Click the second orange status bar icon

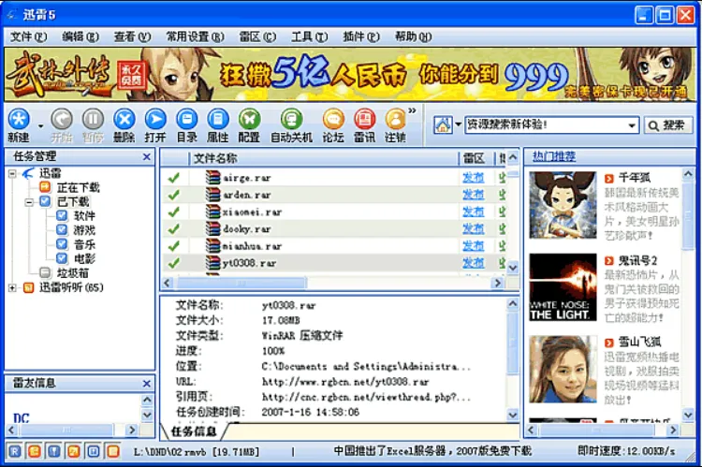[x=35, y=451]
